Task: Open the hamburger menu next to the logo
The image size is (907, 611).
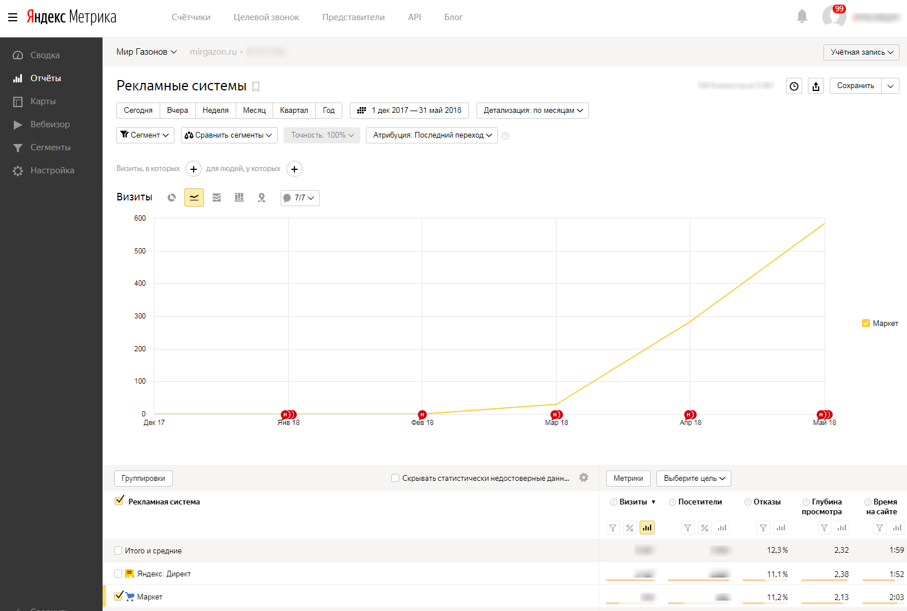Action: [13, 17]
